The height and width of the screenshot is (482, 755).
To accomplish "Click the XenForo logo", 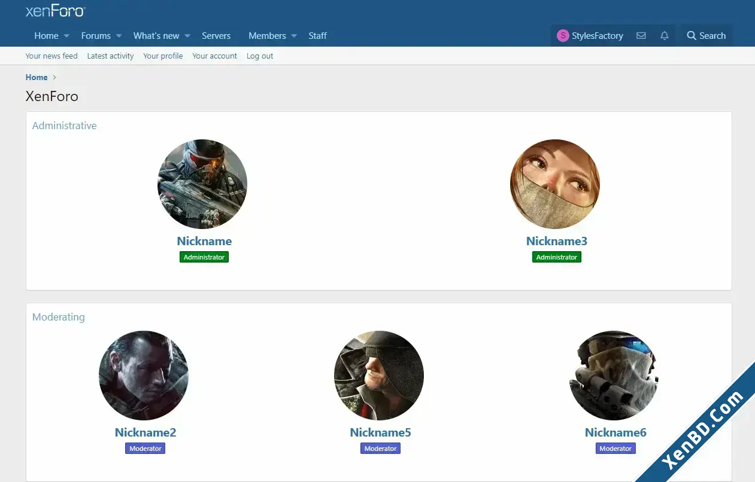I will [x=56, y=11].
